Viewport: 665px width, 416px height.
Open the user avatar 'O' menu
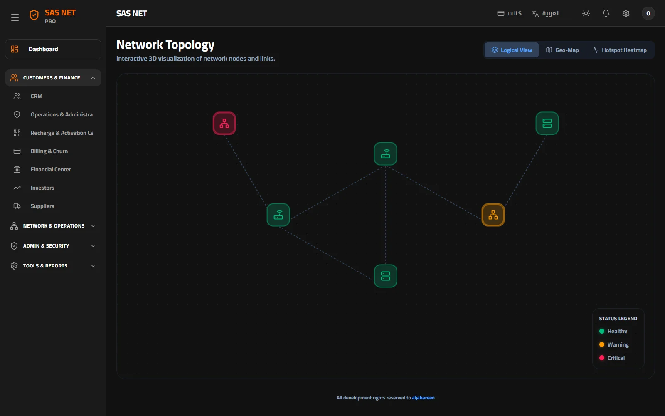pos(648,13)
